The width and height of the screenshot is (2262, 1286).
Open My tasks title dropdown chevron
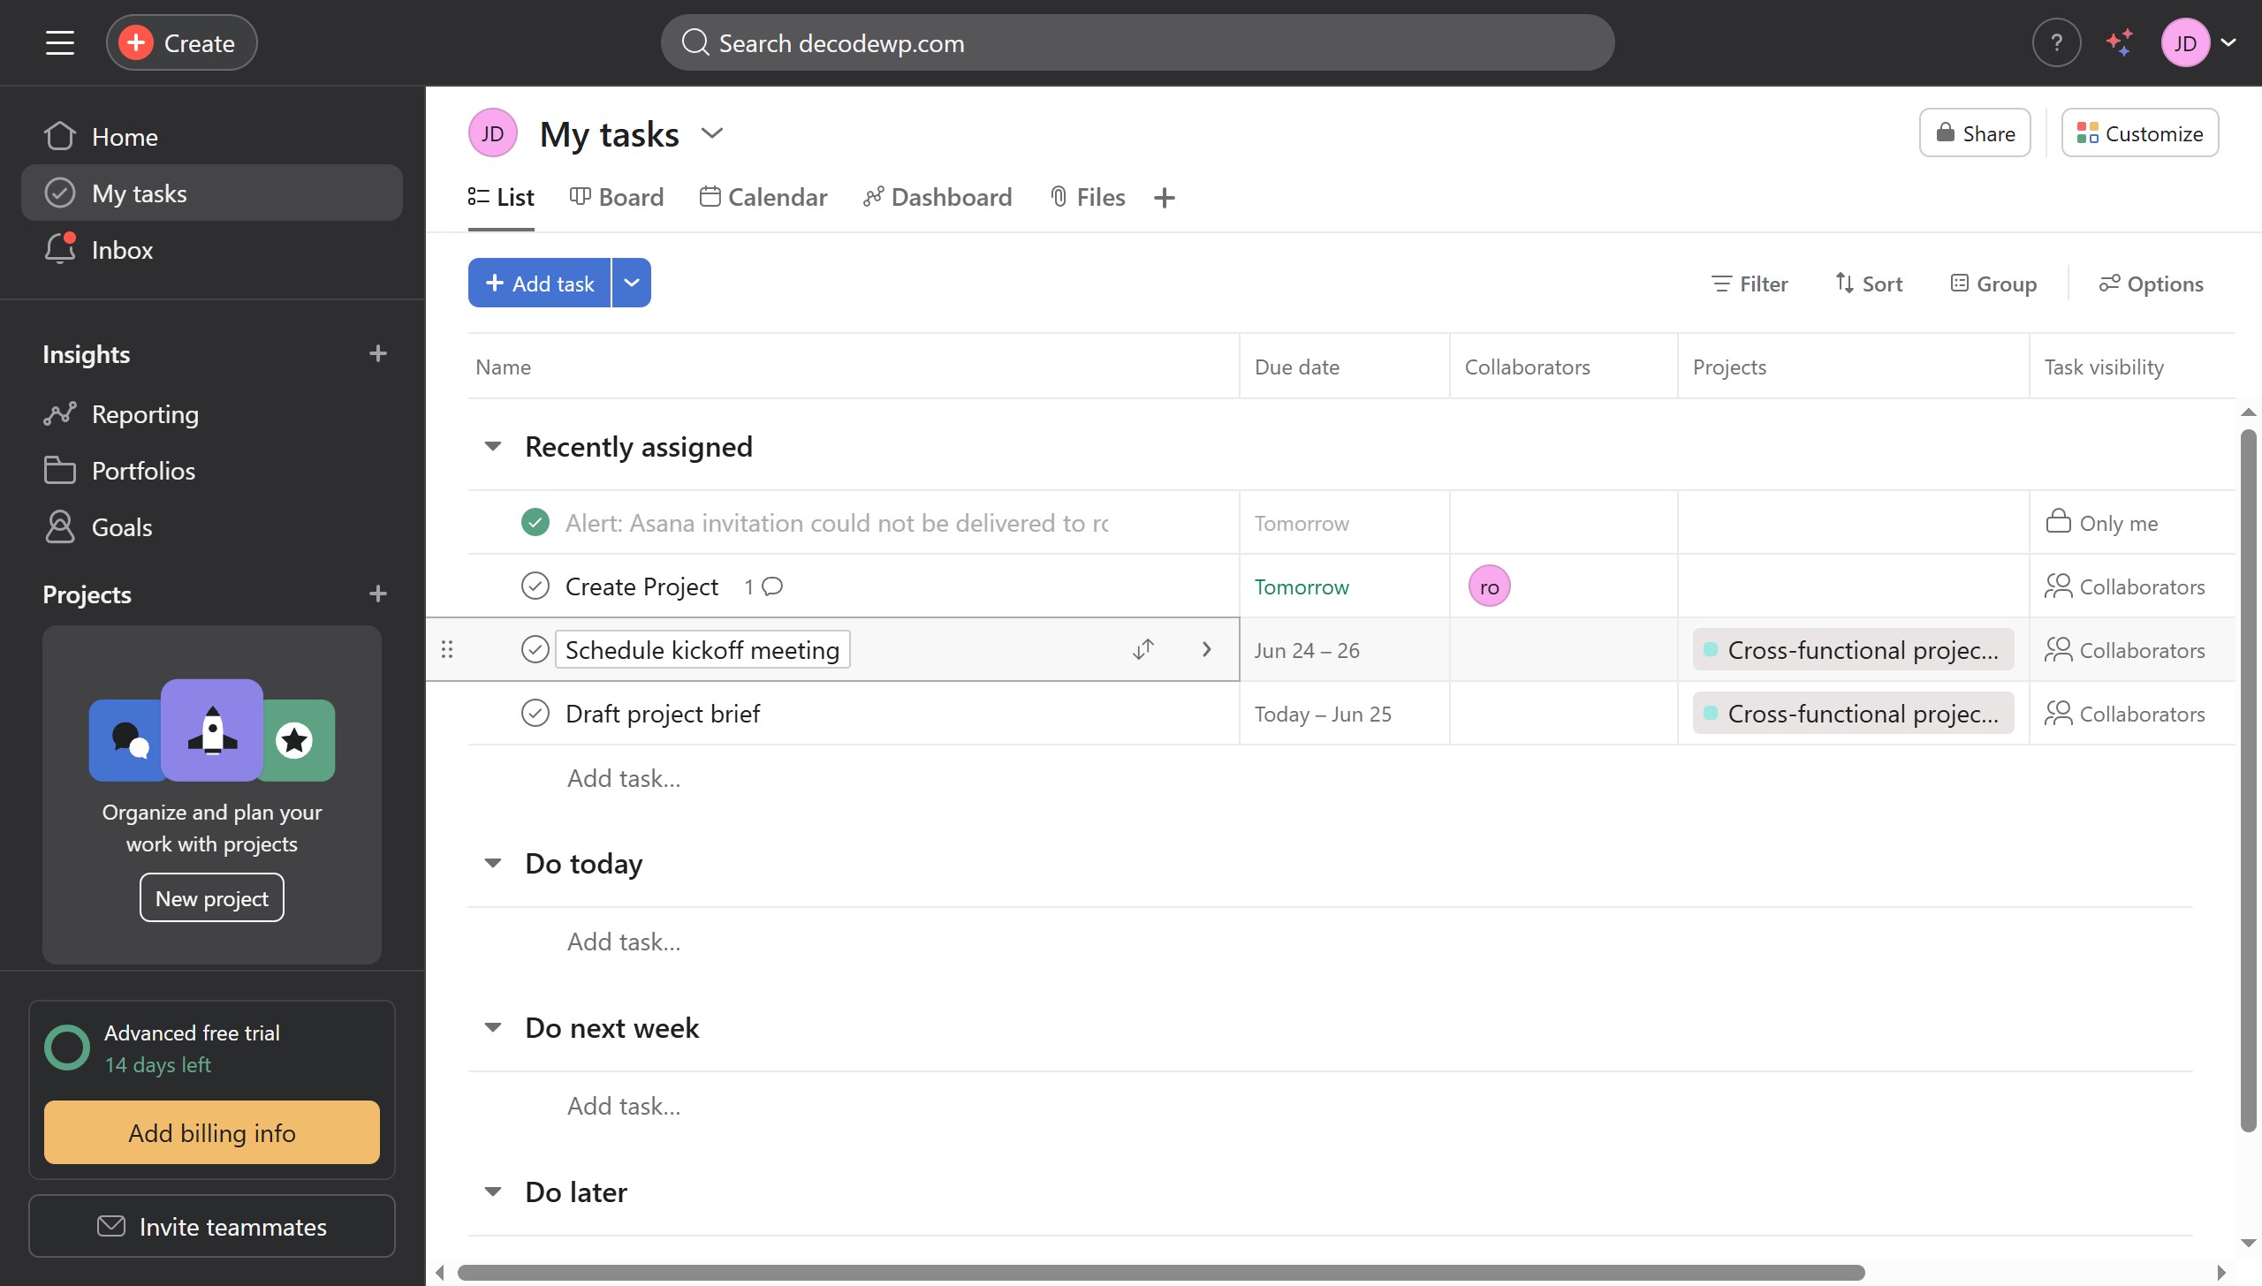coord(712,133)
